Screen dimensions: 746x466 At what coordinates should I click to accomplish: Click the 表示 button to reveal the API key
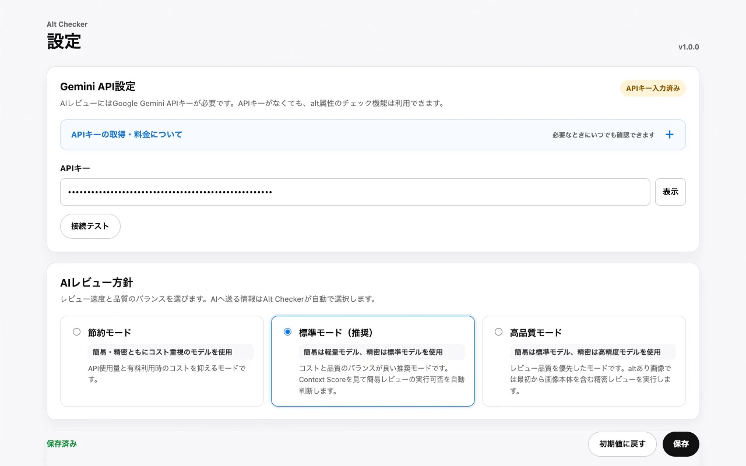[x=670, y=192]
